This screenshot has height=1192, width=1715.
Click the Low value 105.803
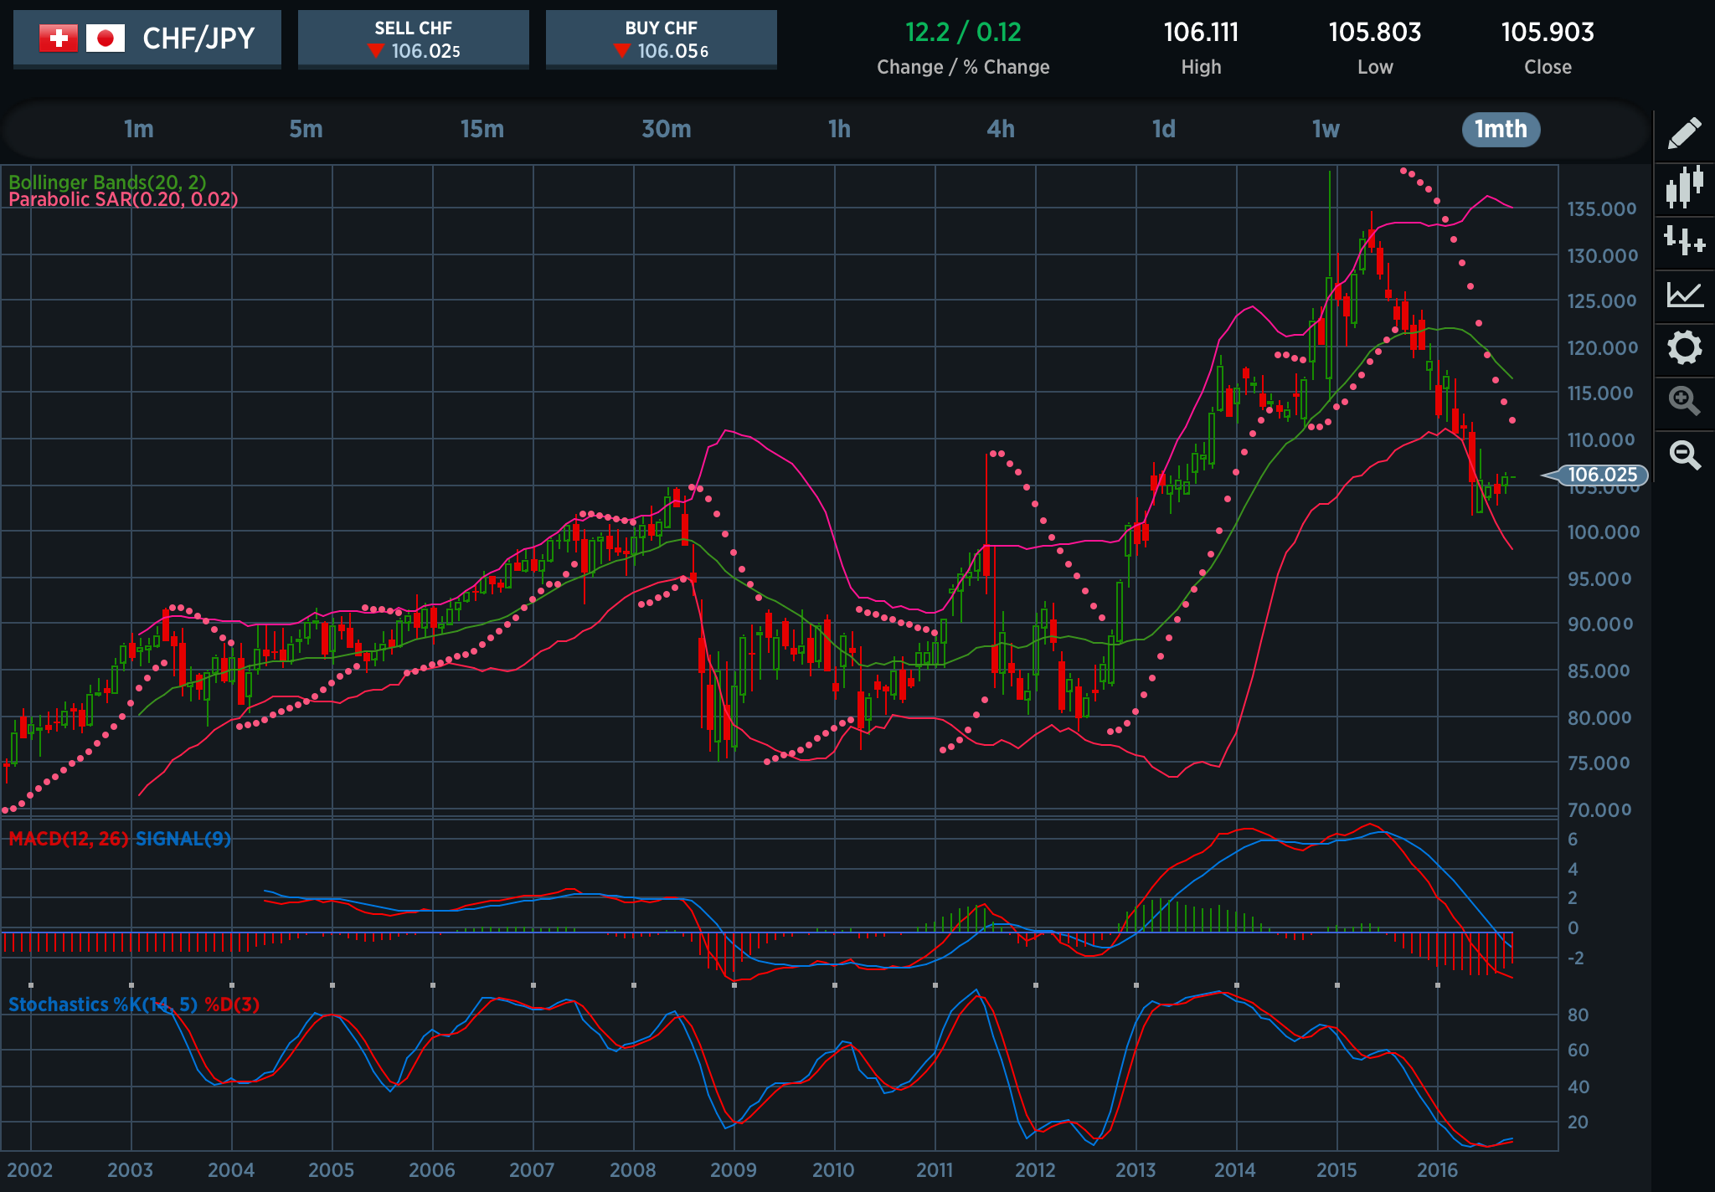1375,33
